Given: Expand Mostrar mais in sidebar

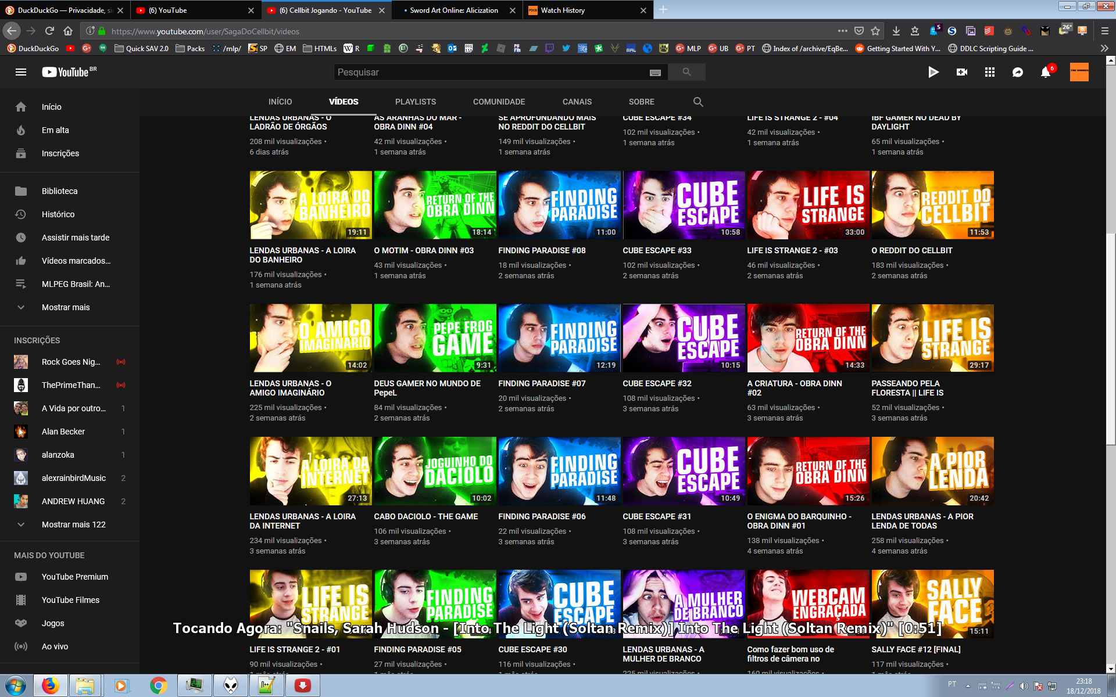Looking at the screenshot, I should tap(65, 307).
